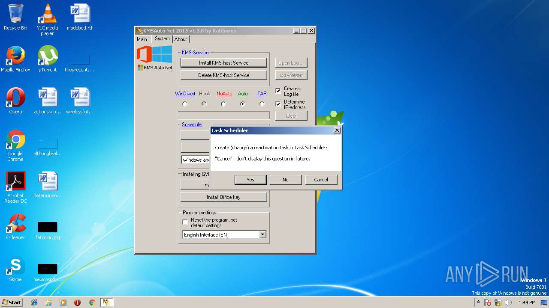Click the WinDivert link label
The image size is (549, 308).
click(185, 94)
